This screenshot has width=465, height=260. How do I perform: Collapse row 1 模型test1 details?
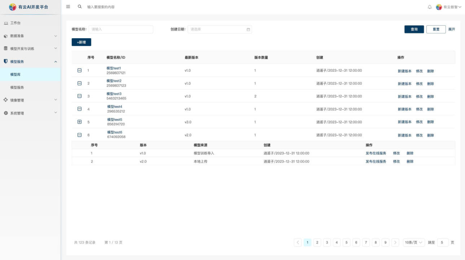80,70
